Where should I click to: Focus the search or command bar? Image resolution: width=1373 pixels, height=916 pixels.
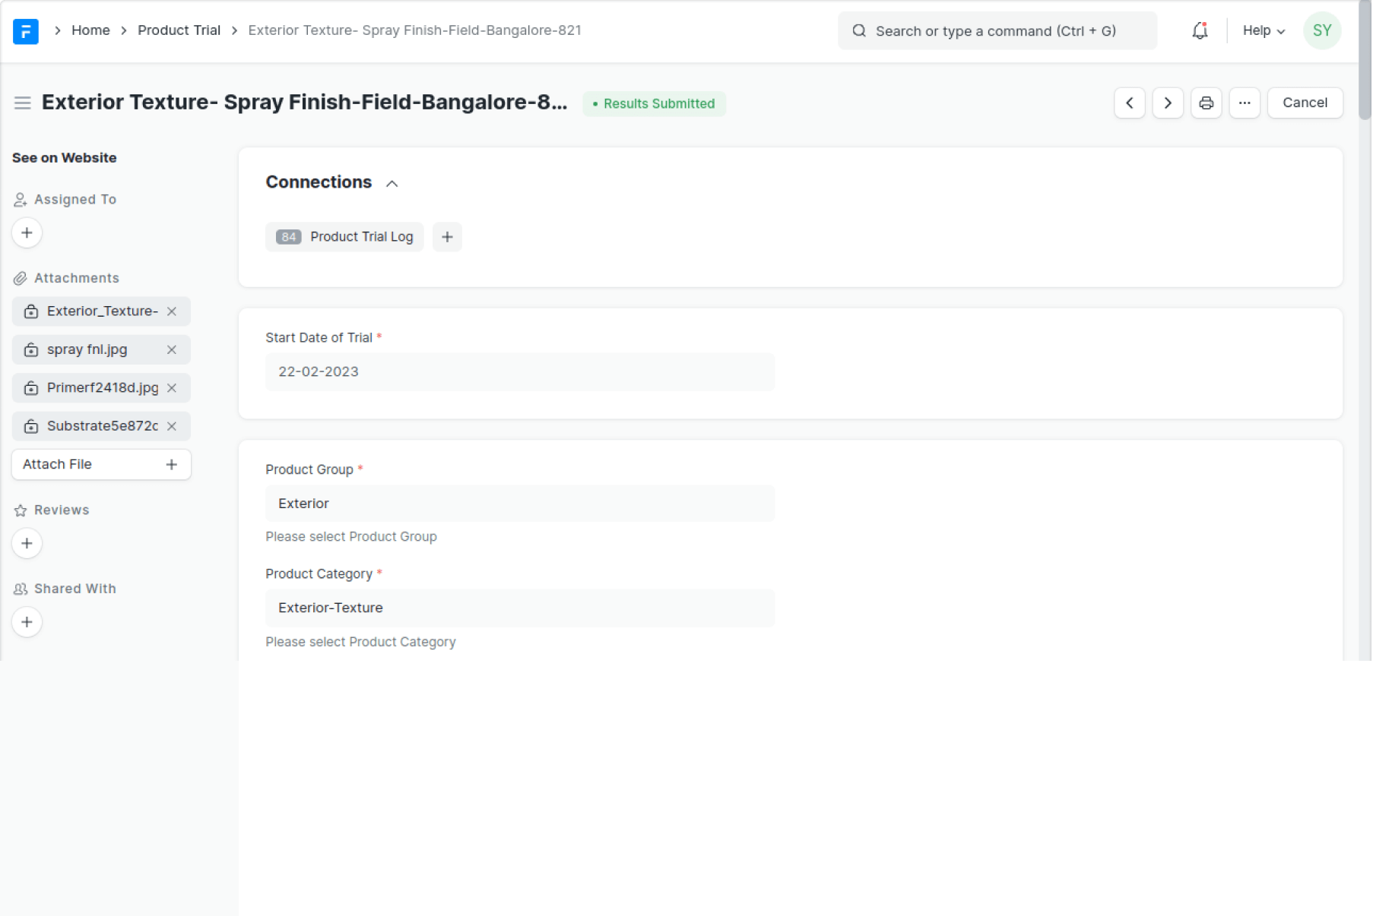point(997,31)
